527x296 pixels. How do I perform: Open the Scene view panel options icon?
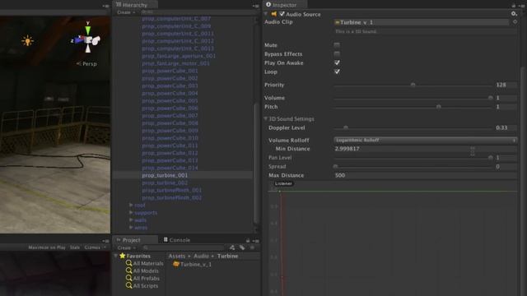(106, 6)
